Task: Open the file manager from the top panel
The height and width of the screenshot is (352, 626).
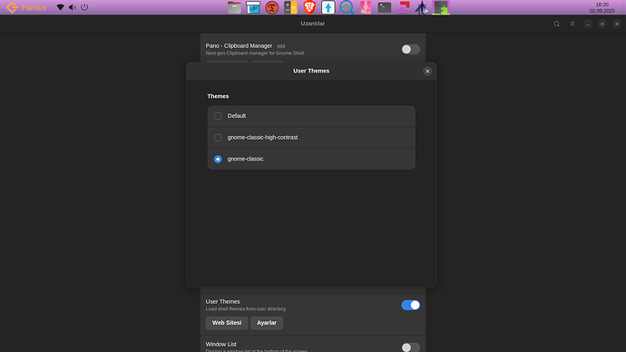Action: pyautogui.click(x=234, y=7)
